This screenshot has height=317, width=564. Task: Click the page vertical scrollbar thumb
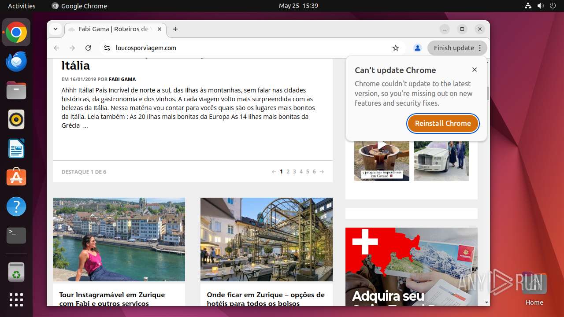(487, 93)
